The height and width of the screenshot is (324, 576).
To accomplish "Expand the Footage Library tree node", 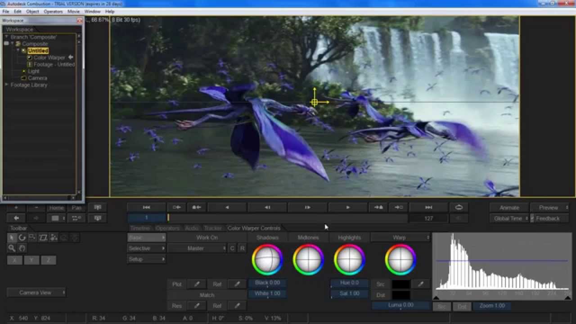I will pyautogui.click(x=6, y=85).
